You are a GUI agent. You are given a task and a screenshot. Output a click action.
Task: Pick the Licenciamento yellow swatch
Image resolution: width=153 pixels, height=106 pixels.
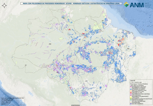131,98
